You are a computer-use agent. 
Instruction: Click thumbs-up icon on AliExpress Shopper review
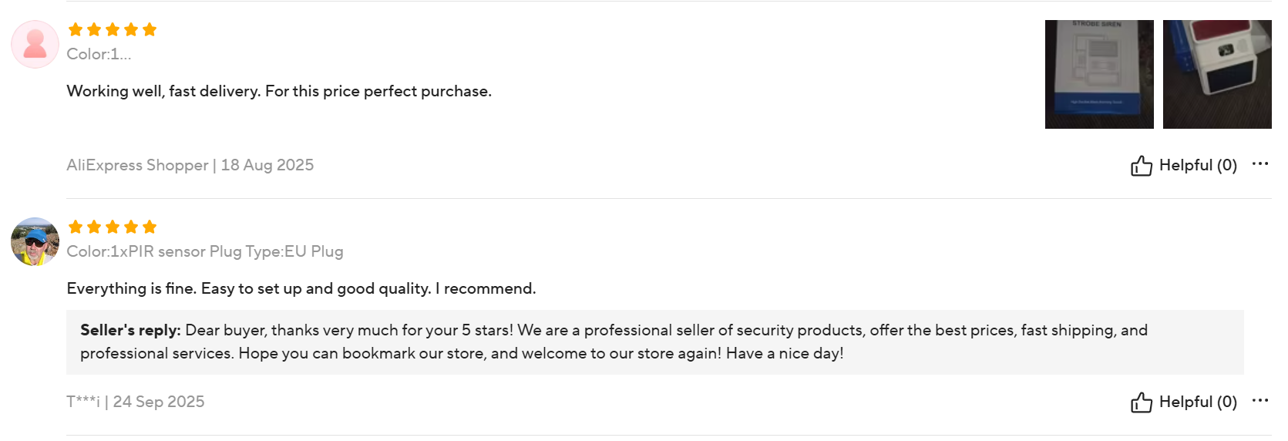[1141, 166]
